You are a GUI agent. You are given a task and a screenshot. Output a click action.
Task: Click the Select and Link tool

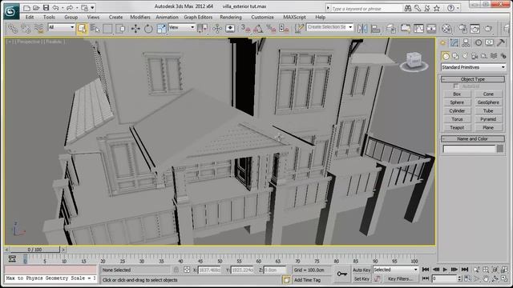click(13, 29)
